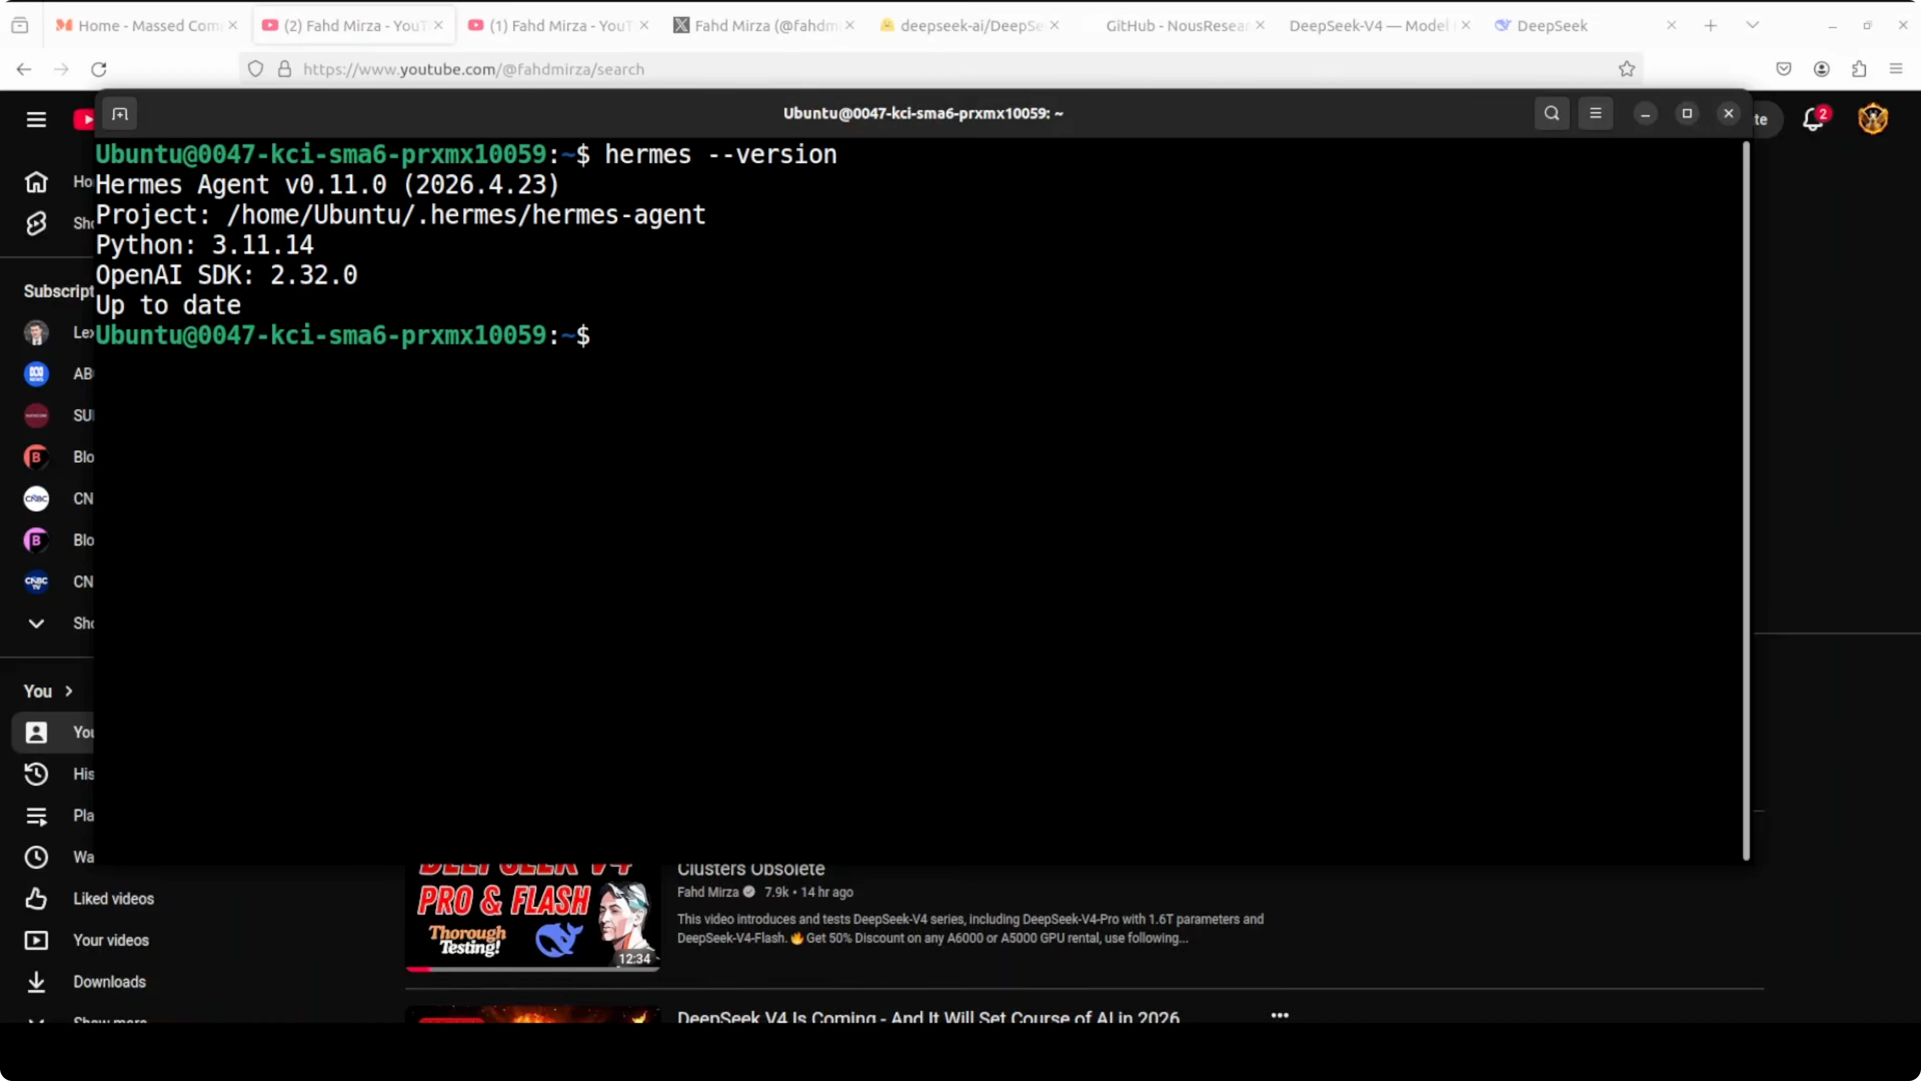Image resolution: width=1921 pixels, height=1081 pixels.
Task: Click the YouTube URL address field
Action: 895,69
